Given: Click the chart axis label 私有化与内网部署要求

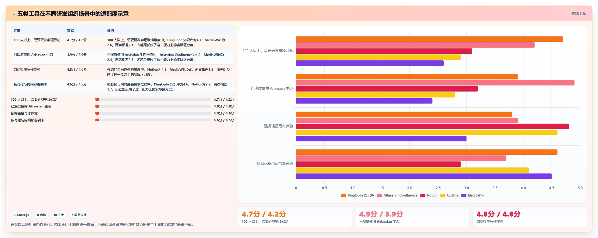Looking at the screenshot, I should [275, 164].
